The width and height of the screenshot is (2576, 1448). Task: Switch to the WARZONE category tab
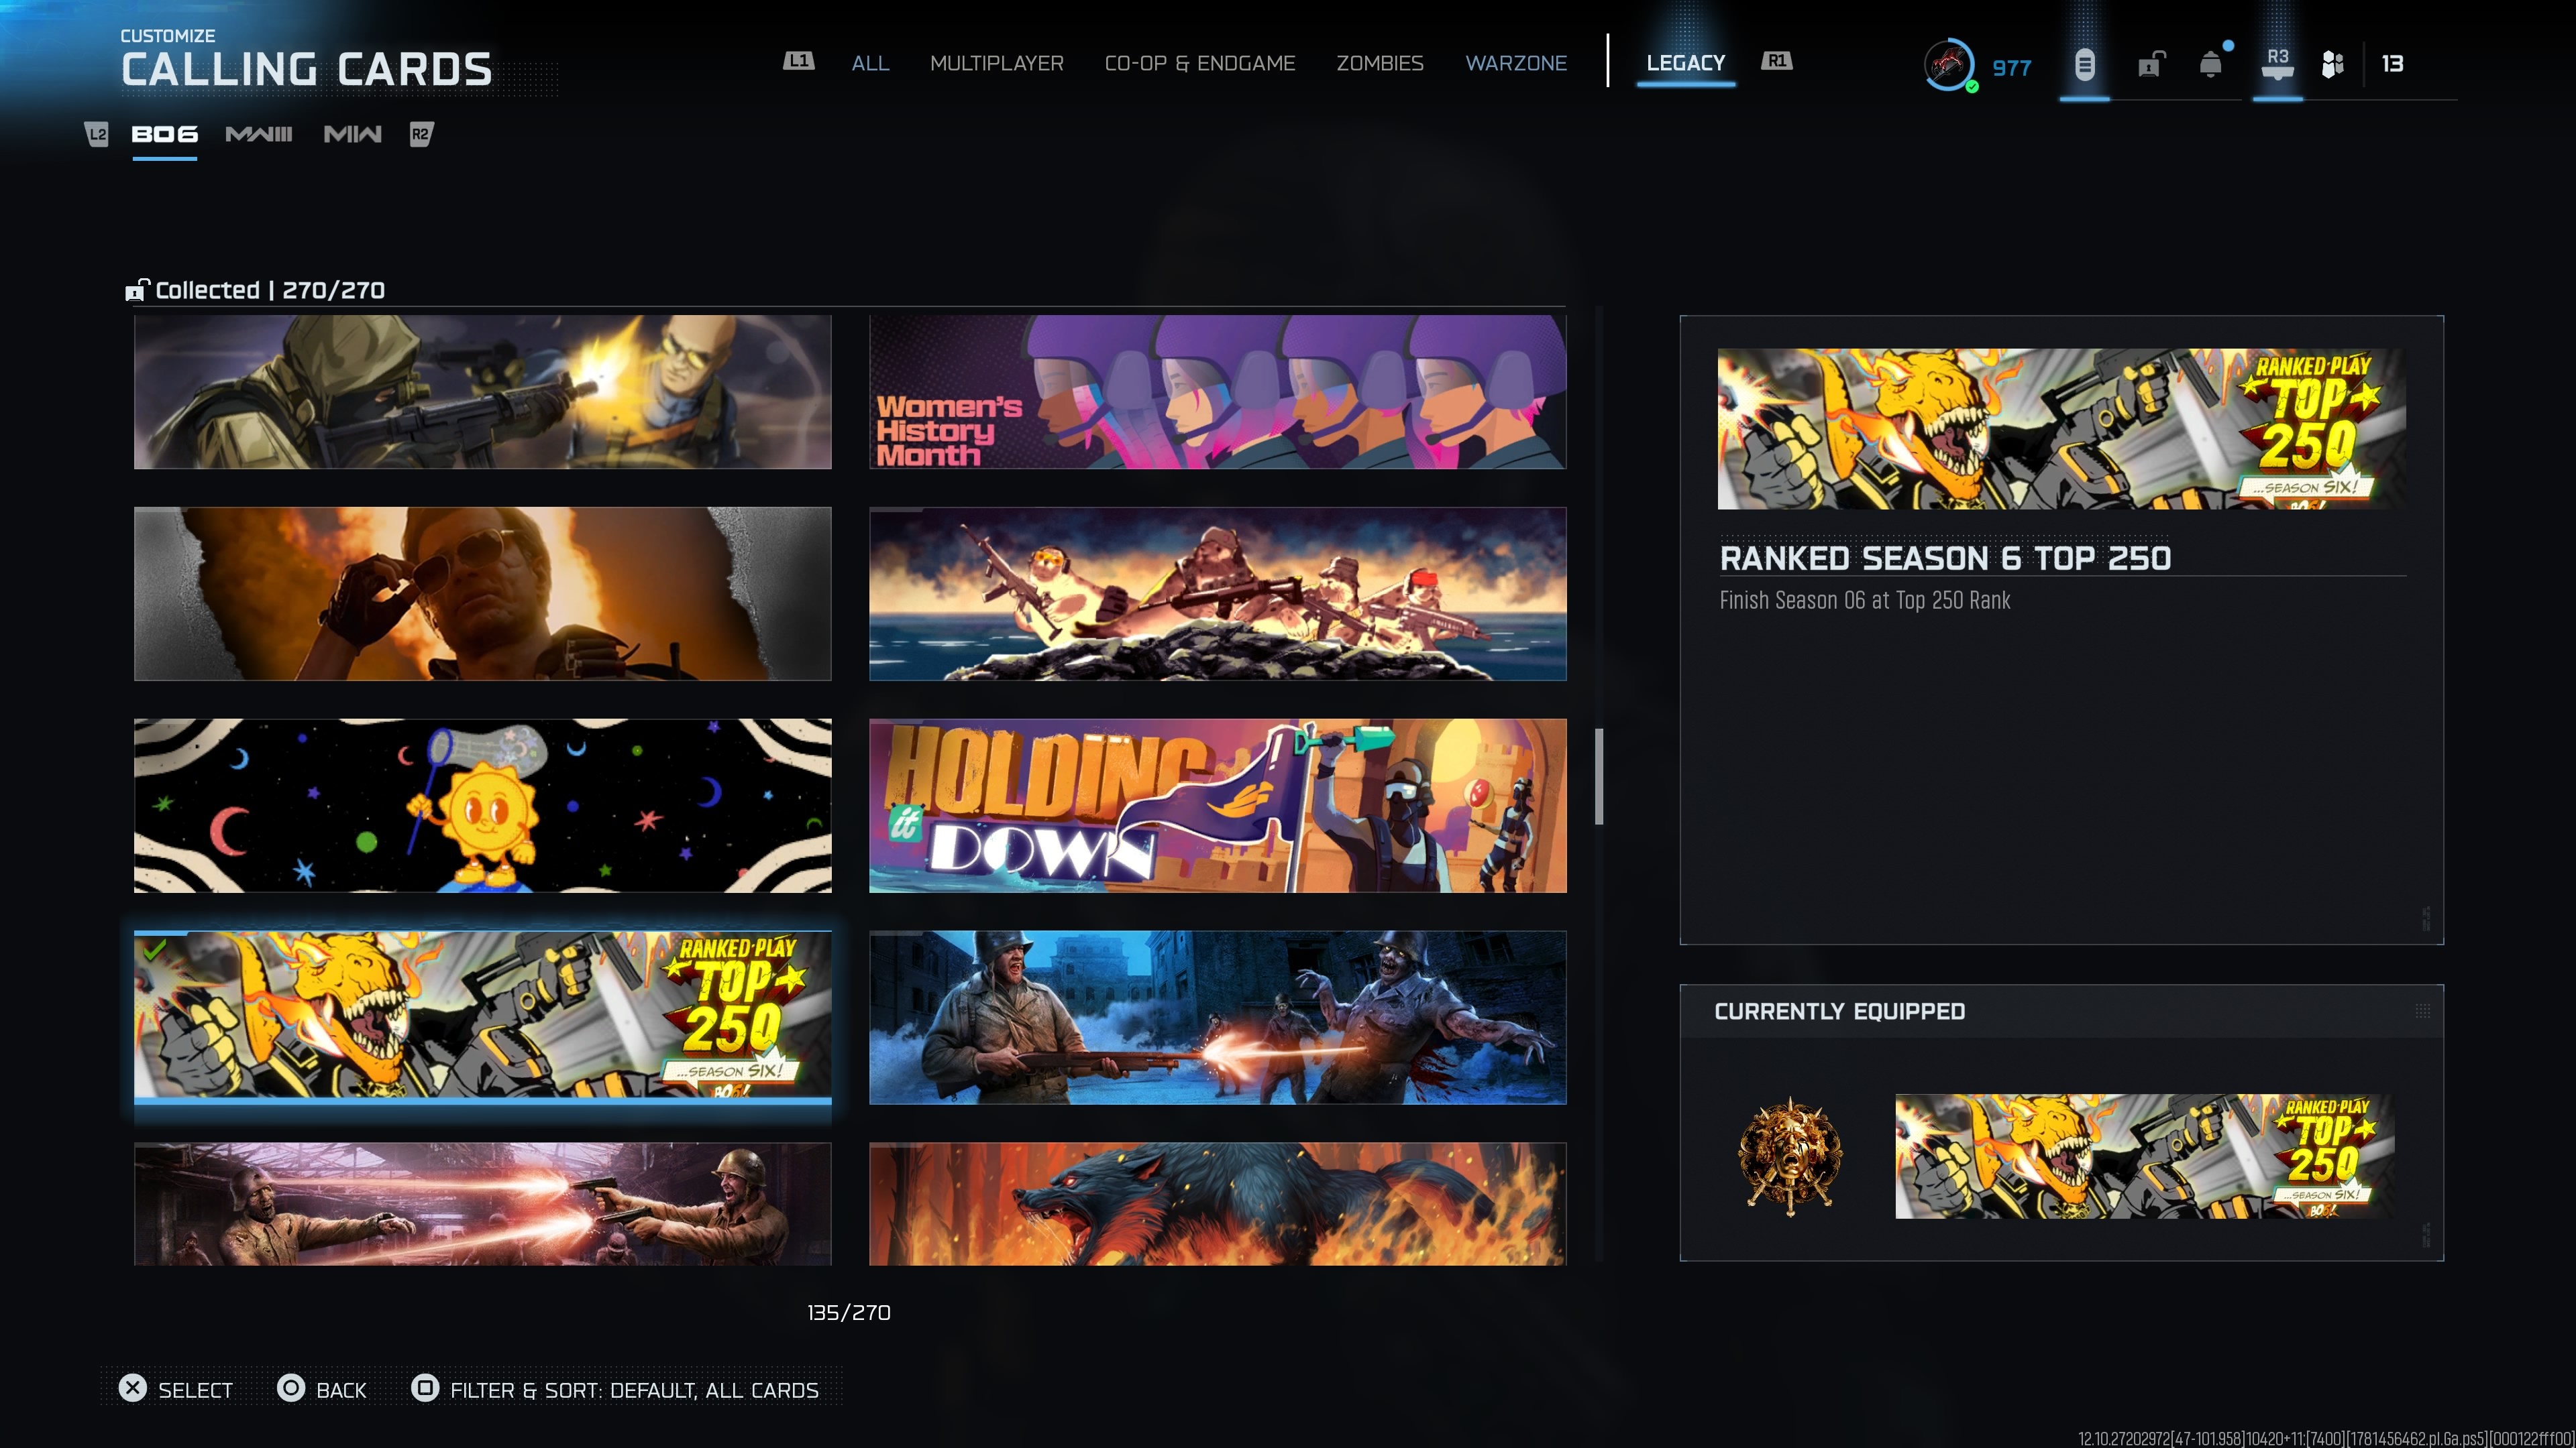tap(1516, 63)
